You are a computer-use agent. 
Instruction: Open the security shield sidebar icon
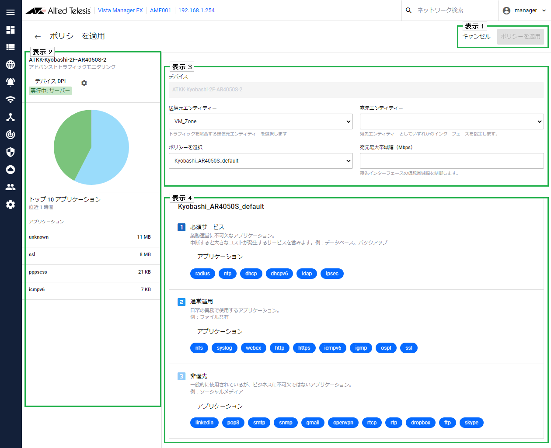coord(10,152)
